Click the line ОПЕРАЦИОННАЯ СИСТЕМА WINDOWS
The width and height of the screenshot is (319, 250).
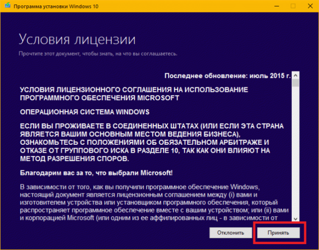[85, 112]
